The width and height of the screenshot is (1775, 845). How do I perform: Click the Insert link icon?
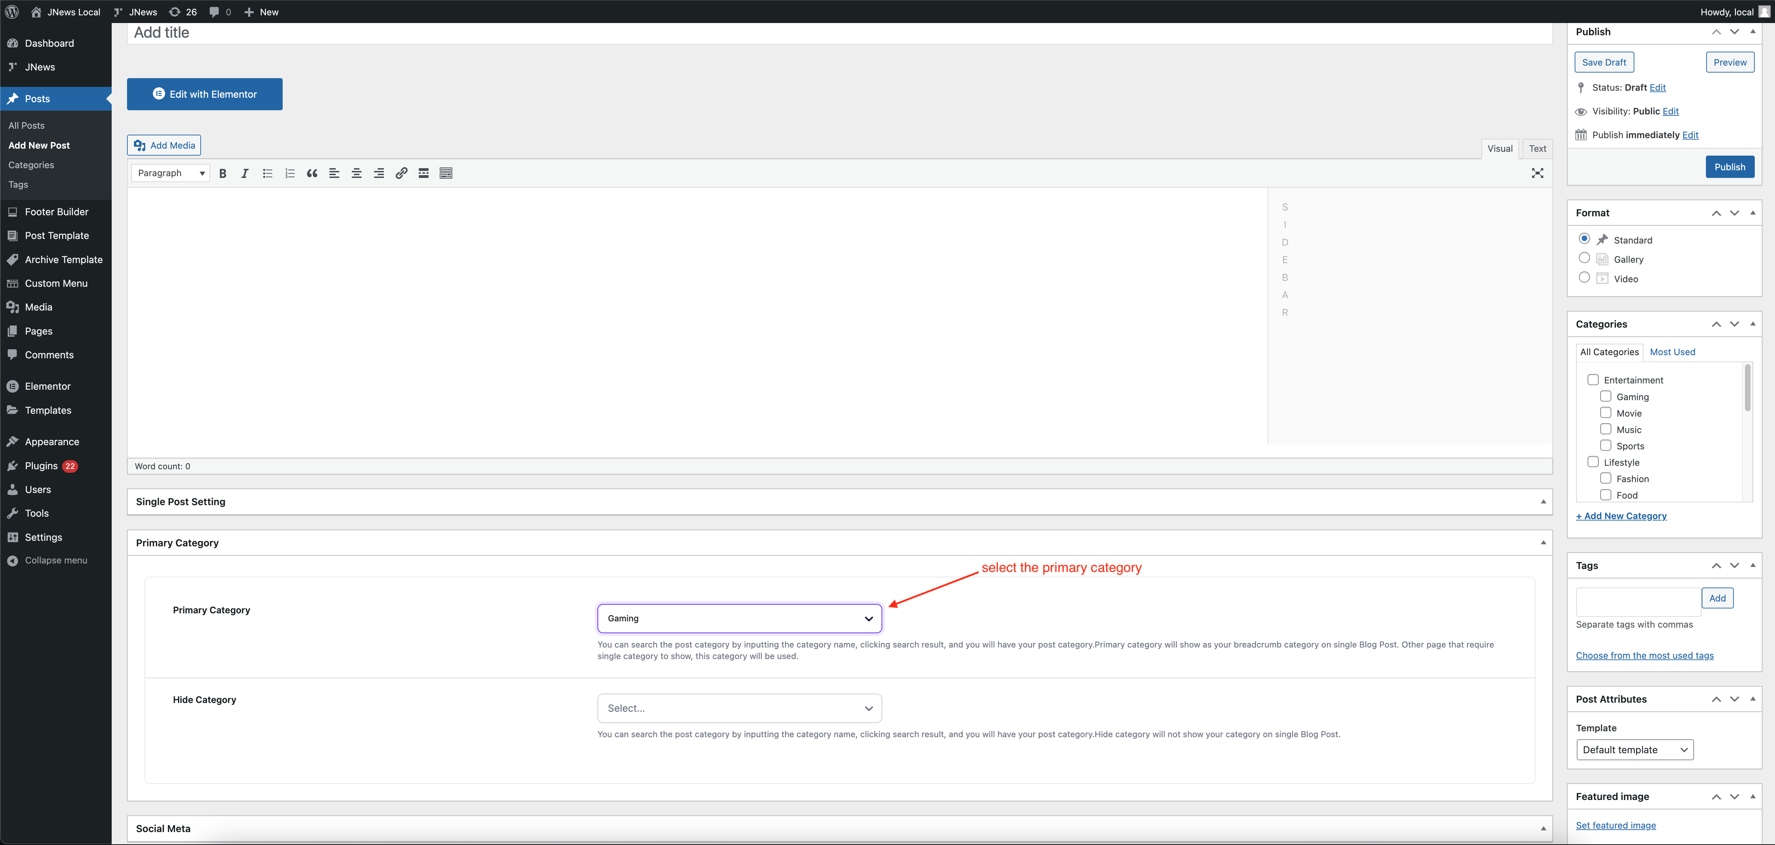[x=401, y=173]
